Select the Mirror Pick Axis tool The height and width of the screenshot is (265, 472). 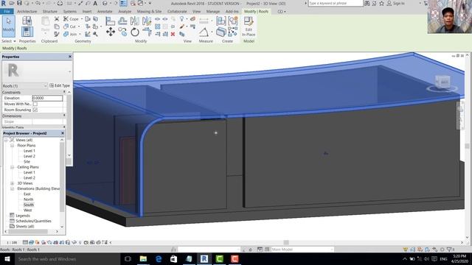[134, 21]
